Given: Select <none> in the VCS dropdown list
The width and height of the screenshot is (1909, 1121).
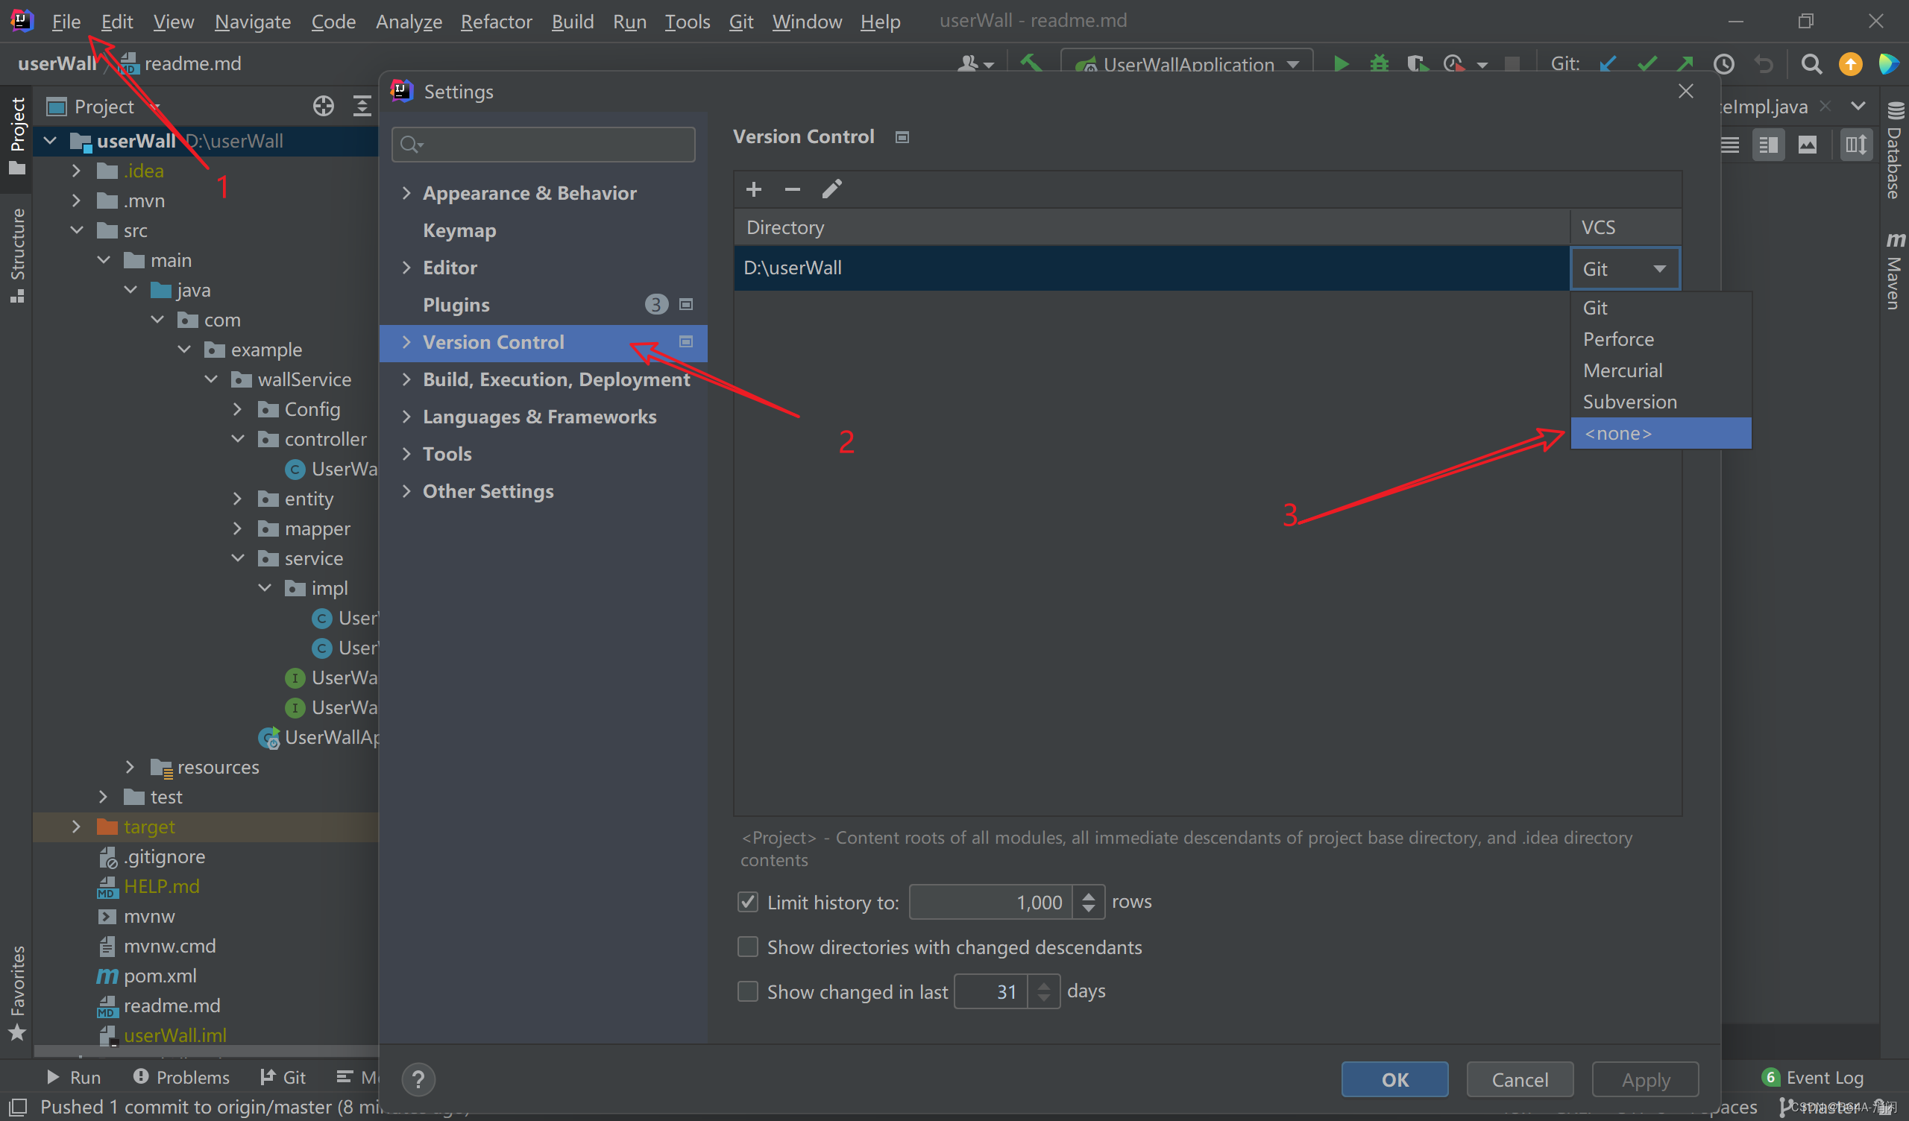Looking at the screenshot, I should pos(1617,433).
